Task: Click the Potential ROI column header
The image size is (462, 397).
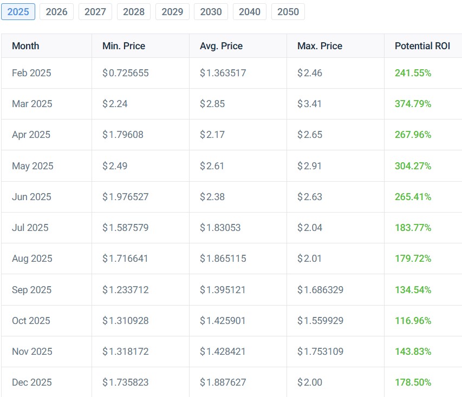Action: [422, 46]
